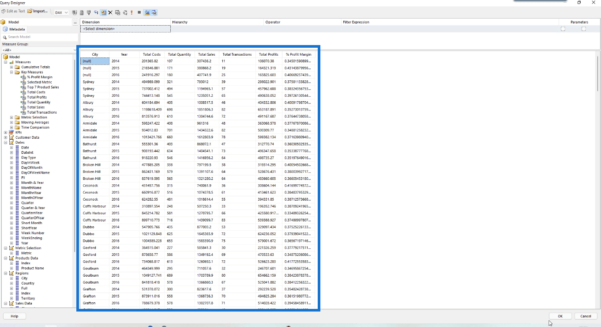
Task: Click the Cancel Query stop square icon
Action: pos(139,12)
